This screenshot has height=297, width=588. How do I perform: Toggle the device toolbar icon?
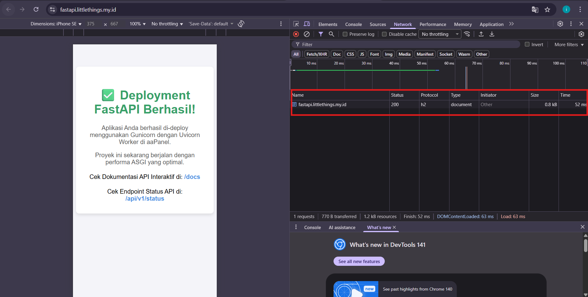pos(307,24)
